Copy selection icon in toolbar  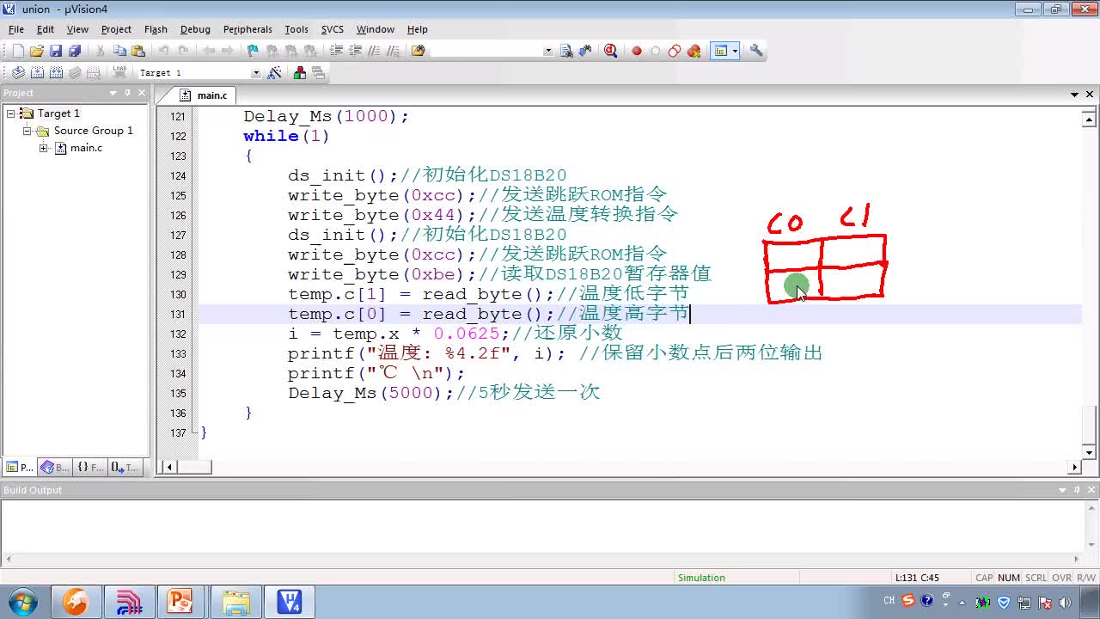click(x=119, y=51)
